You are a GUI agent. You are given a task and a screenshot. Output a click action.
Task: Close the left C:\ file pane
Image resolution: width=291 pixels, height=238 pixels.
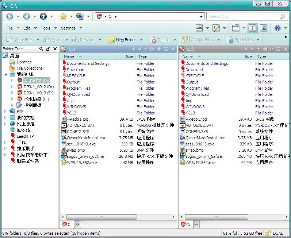click(173, 49)
